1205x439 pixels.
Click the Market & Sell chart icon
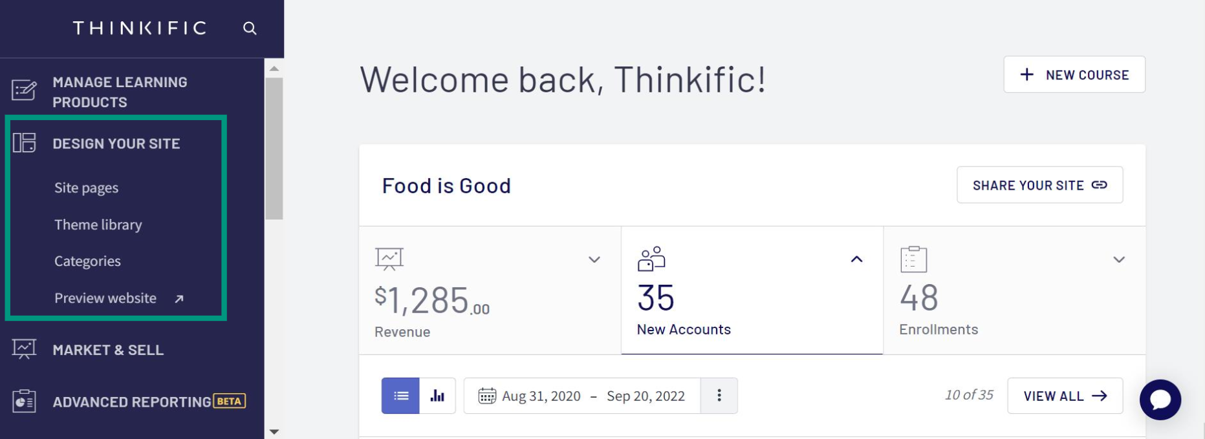coord(24,349)
